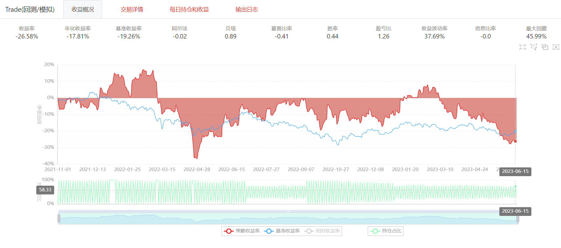Click the -40% y-axis label
This screenshot has height=248, width=561.
click(48, 164)
